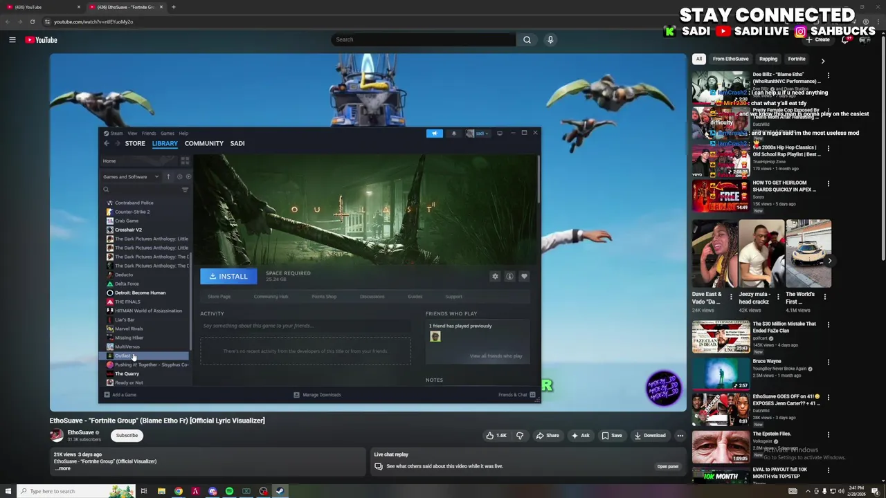Open Steam announcements megaphone icon
The width and height of the screenshot is (886, 498).
[434, 133]
